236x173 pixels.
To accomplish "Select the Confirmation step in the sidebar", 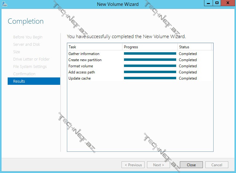I will coord(24,74).
